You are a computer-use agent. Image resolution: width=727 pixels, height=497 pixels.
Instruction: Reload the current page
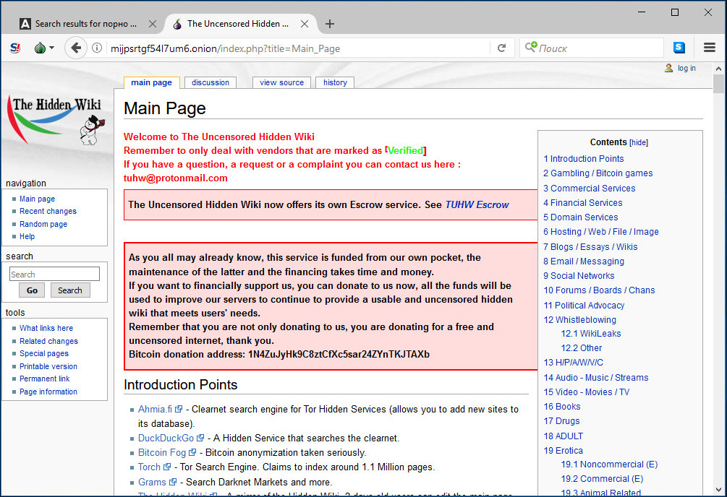point(501,48)
